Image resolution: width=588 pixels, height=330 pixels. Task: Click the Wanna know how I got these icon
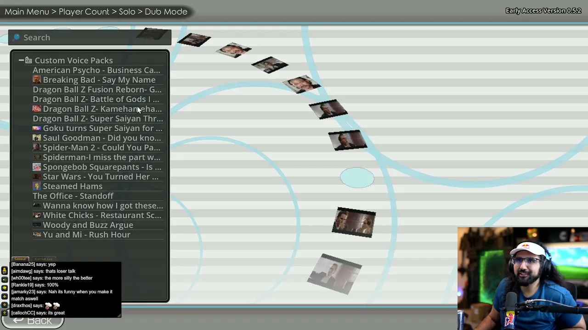click(x=37, y=206)
